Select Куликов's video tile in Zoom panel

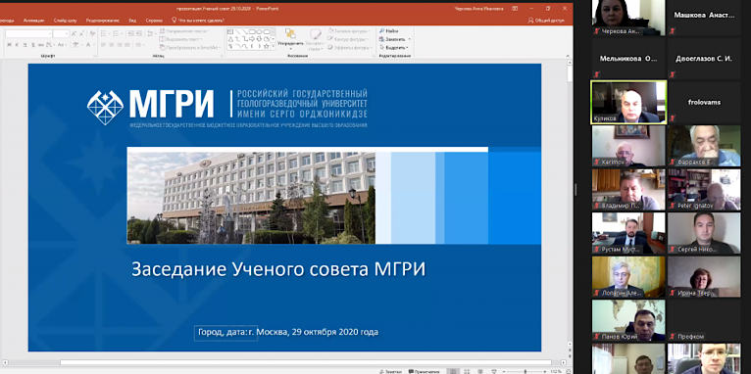point(628,103)
